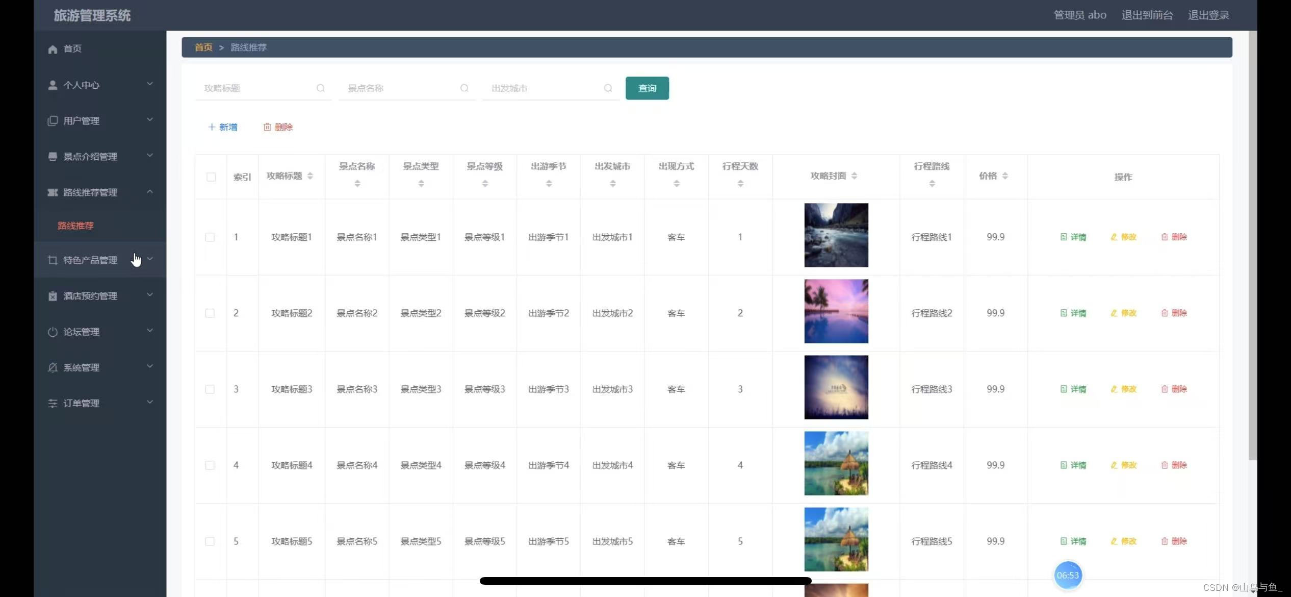Select the 路线推荐 submenu item
The width and height of the screenshot is (1291, 597).
click(75, 226)
